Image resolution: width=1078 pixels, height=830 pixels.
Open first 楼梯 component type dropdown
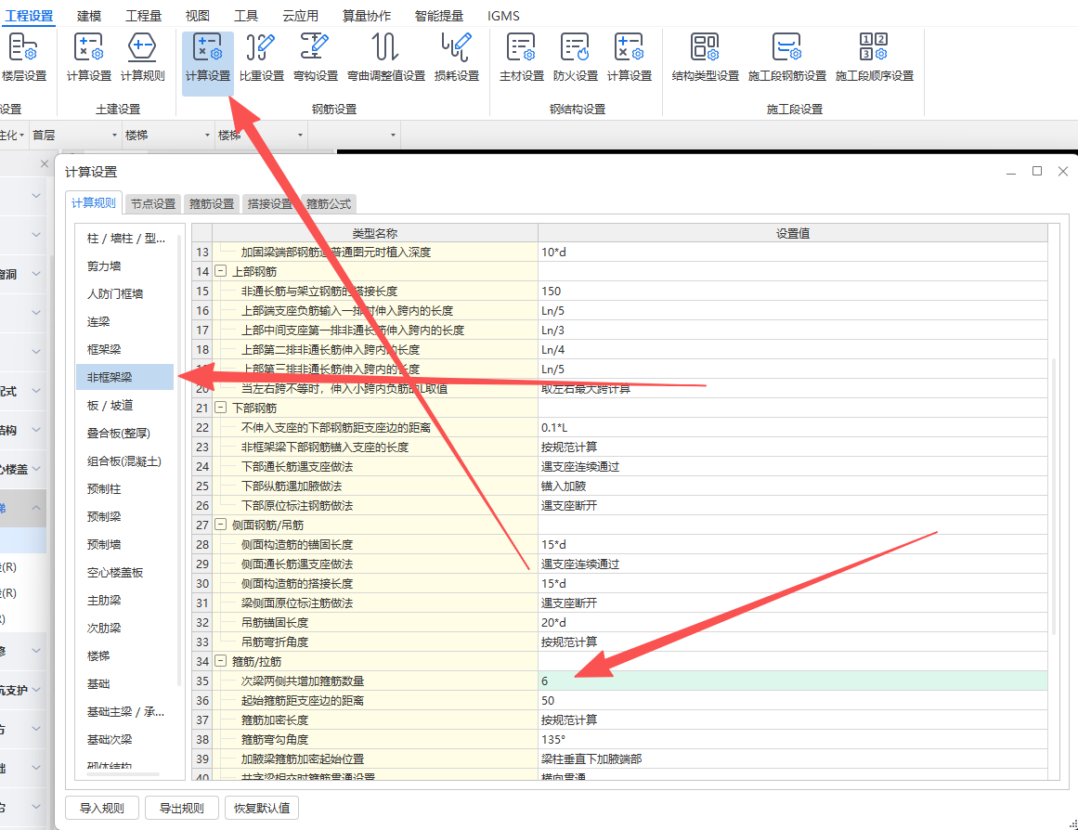click(x=168, y=135)
